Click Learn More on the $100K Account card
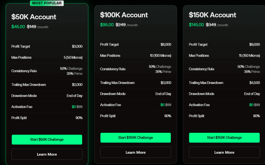 135,152
